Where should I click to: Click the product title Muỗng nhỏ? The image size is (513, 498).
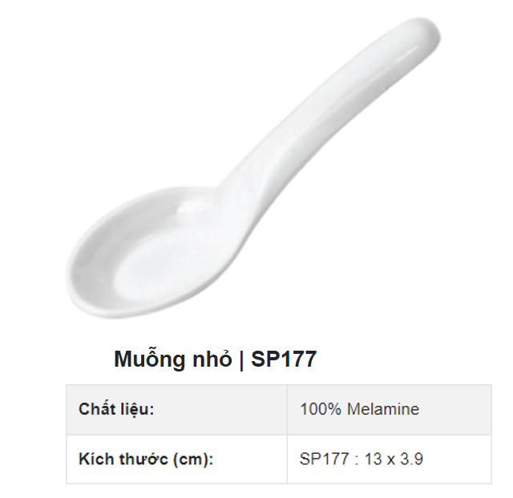[x=172, y=359]
